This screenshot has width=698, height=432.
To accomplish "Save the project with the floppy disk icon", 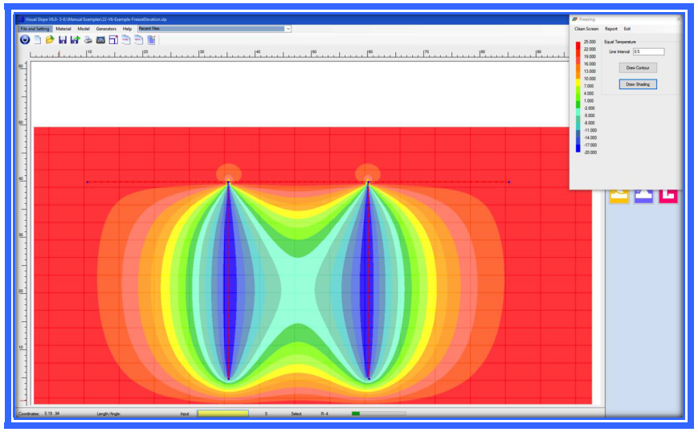I will [63, 39].
